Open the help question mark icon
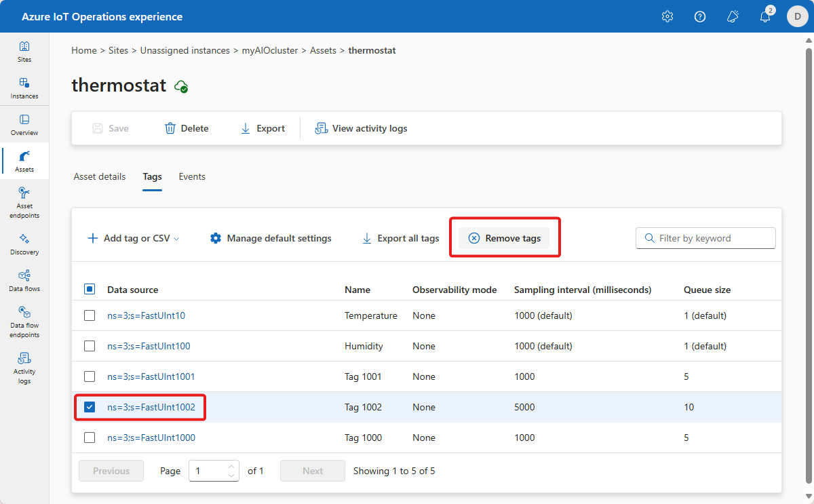814x504 pixels. (700, 16)
